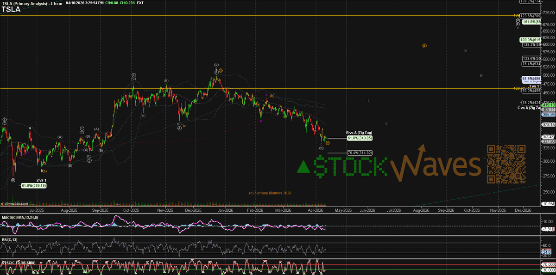Select the C vs A (Zig Zag) label
The height and width of the screenshot is (275, 556).
click(529, 108)
